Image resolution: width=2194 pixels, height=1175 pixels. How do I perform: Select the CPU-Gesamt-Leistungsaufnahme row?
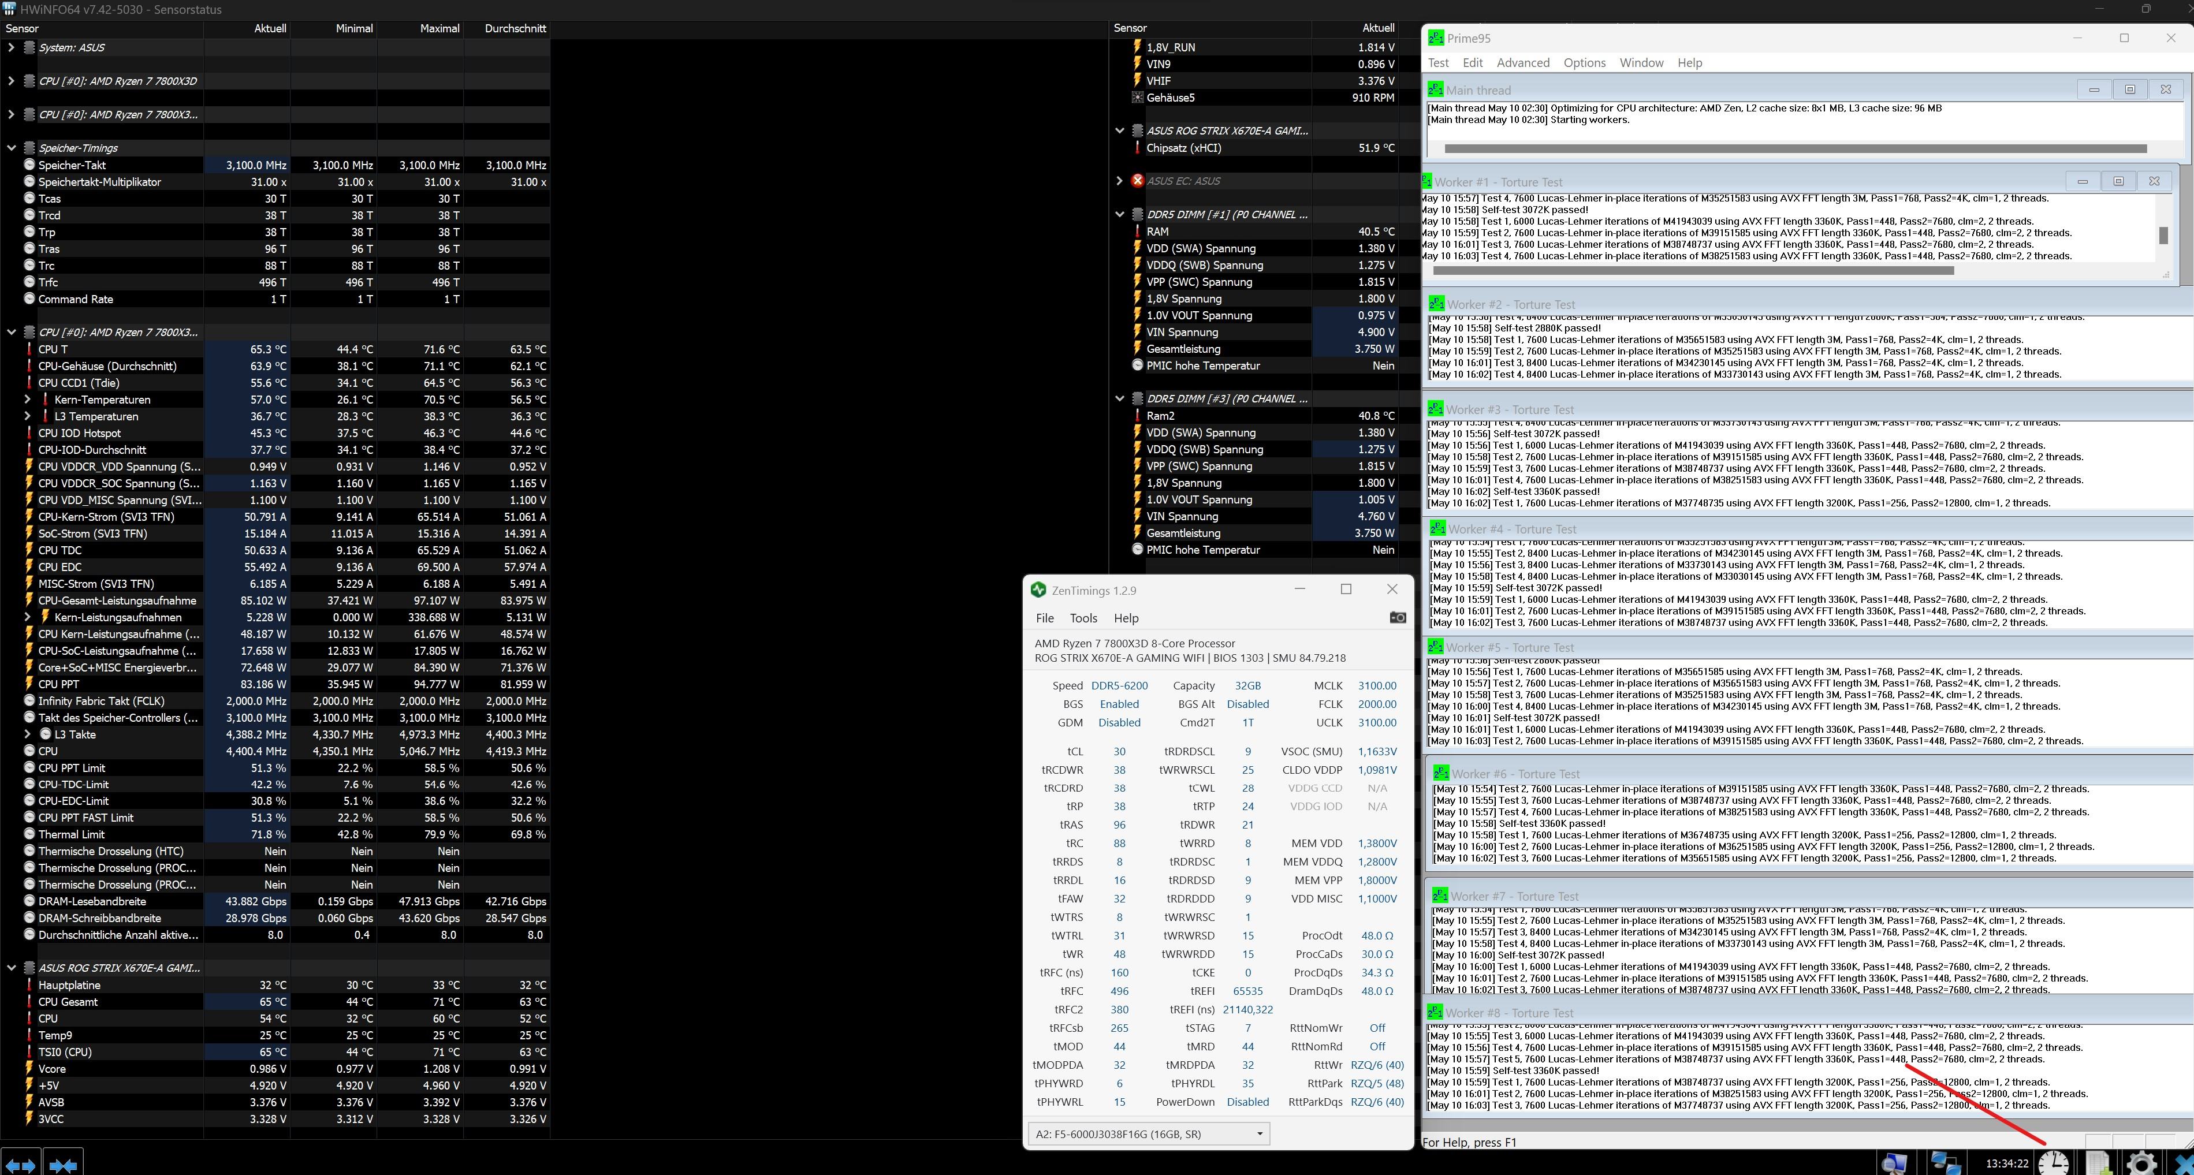tap(275, 600)
